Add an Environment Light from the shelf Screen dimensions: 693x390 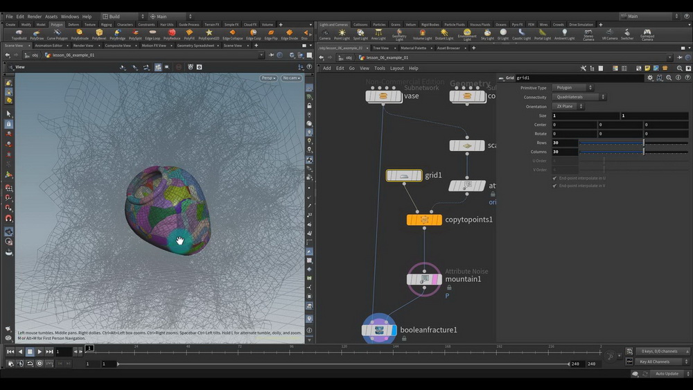(x=467, y=35)
